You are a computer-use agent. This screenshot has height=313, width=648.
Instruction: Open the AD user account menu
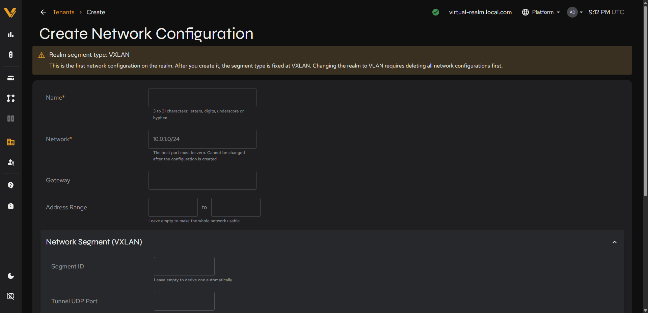click(575, 12)
